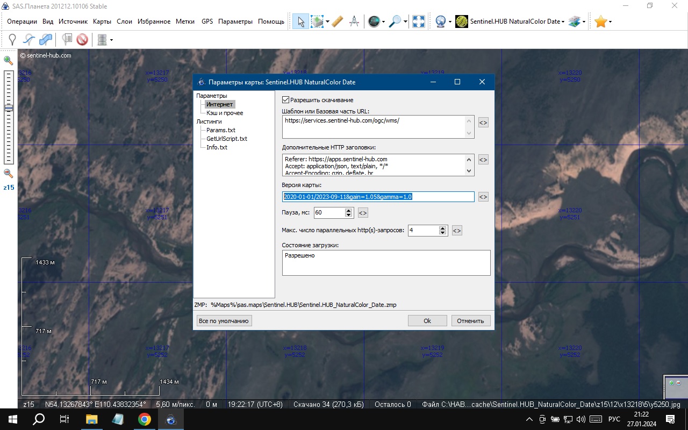The height and width of the screenshot is (430, 688).
Task: Click the Все по умолчанию button
Action: 224,321
